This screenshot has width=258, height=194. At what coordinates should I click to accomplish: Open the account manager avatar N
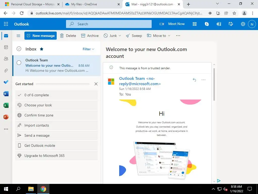[252, 24]
